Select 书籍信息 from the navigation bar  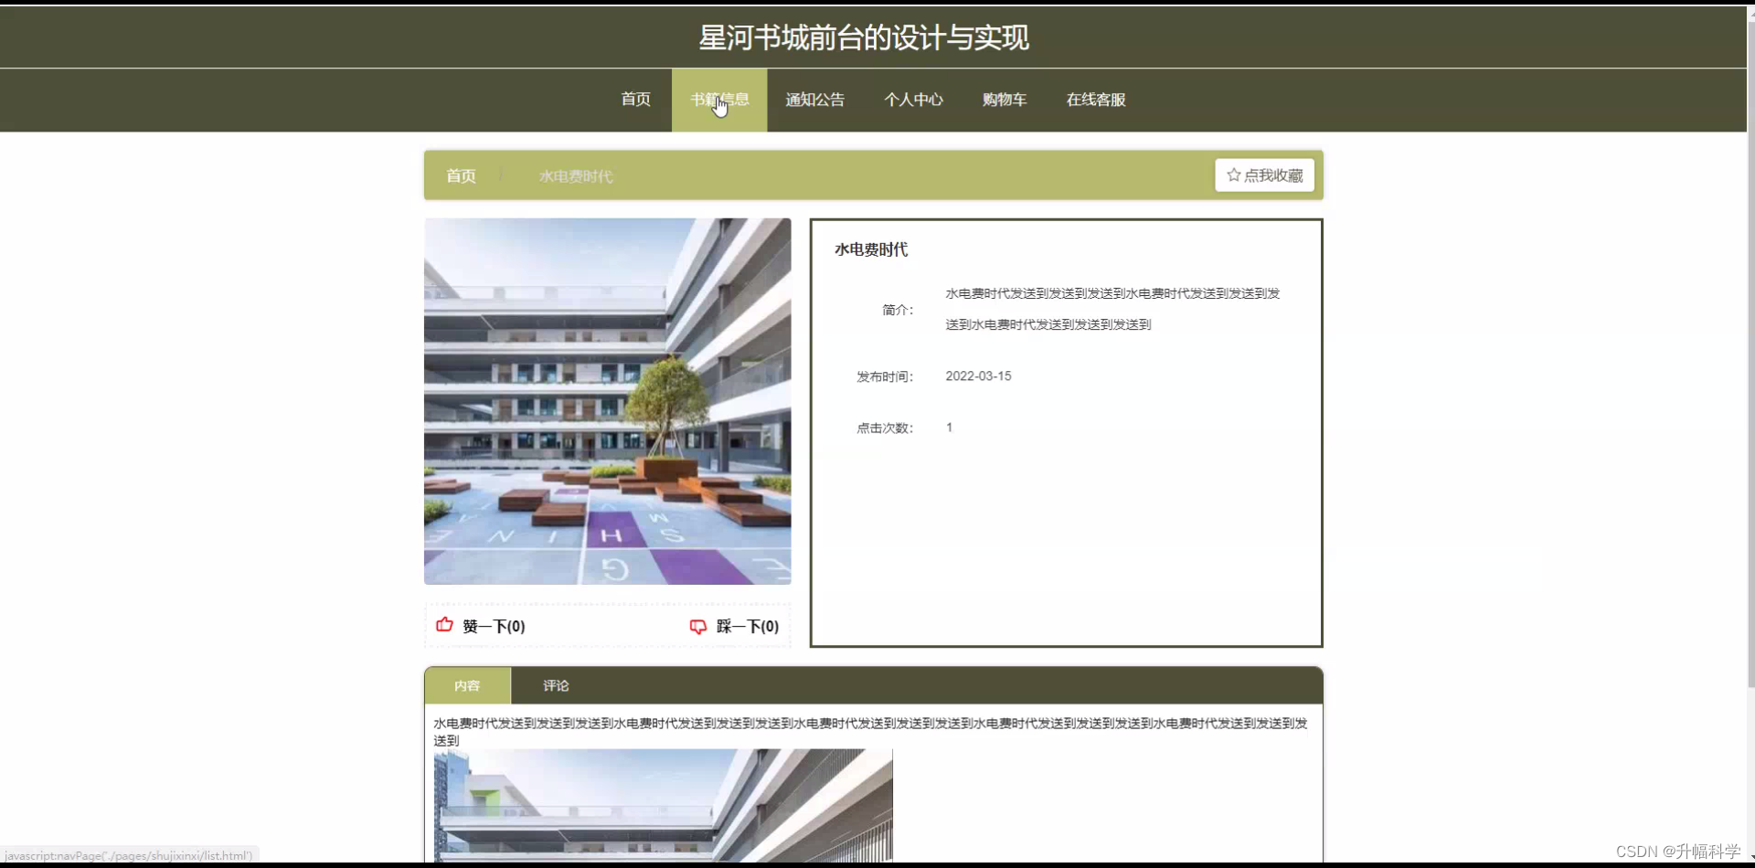[719, 100]
